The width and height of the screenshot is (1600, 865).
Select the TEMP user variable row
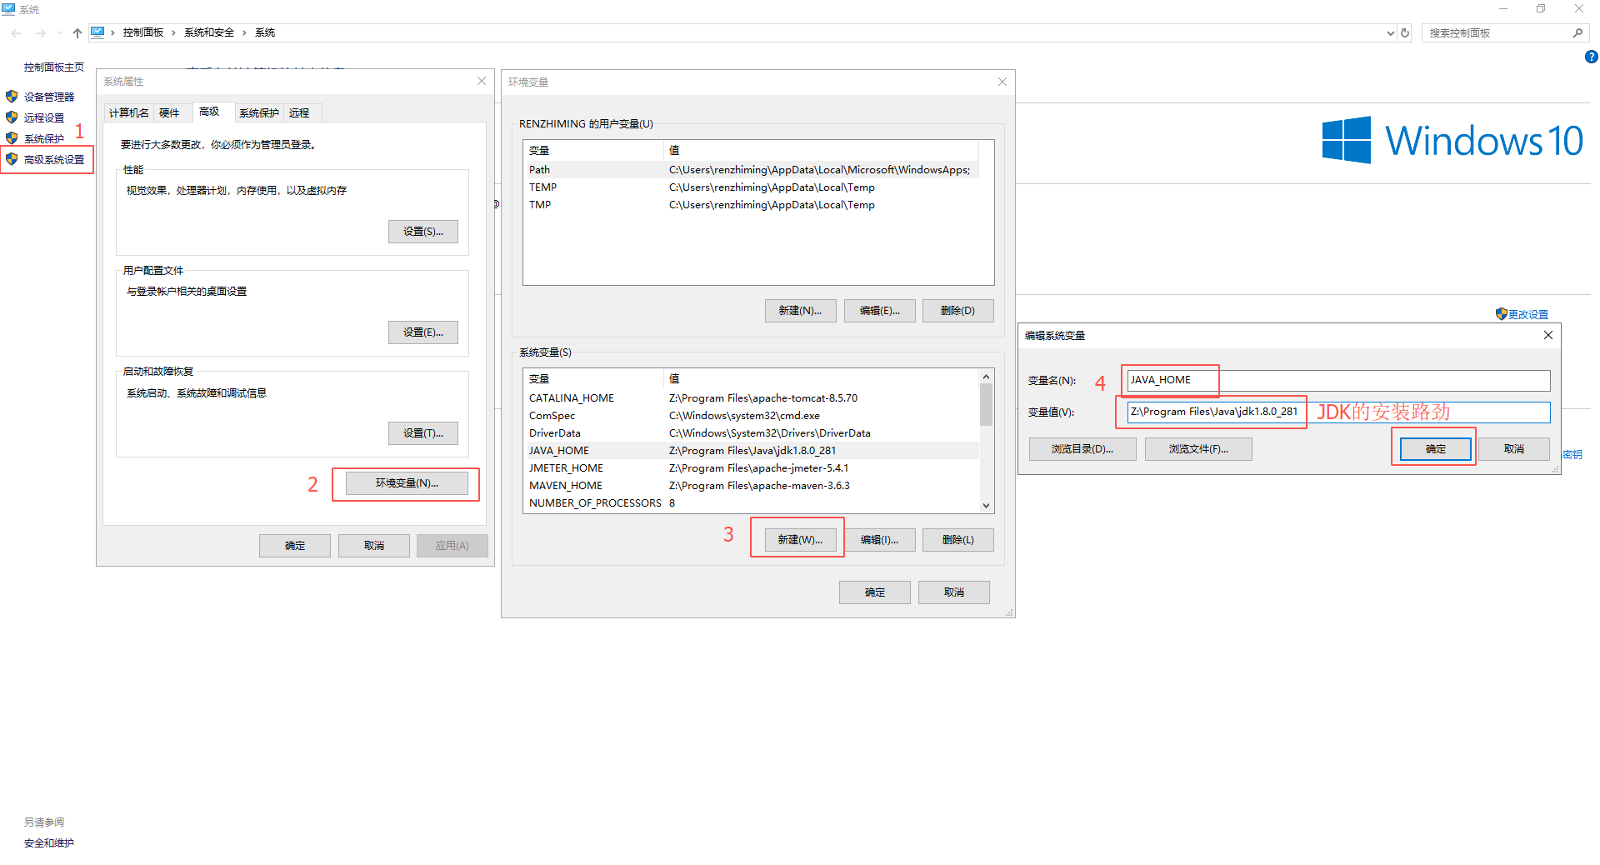[752, 187]
